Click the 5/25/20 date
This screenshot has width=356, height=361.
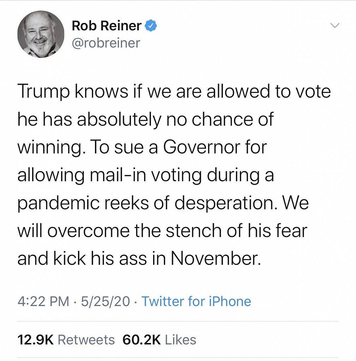coord(105,301)
